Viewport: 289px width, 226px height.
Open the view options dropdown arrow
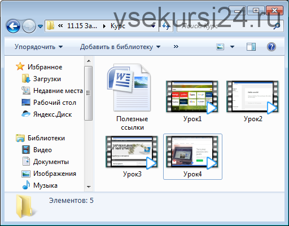click(232, 47)
